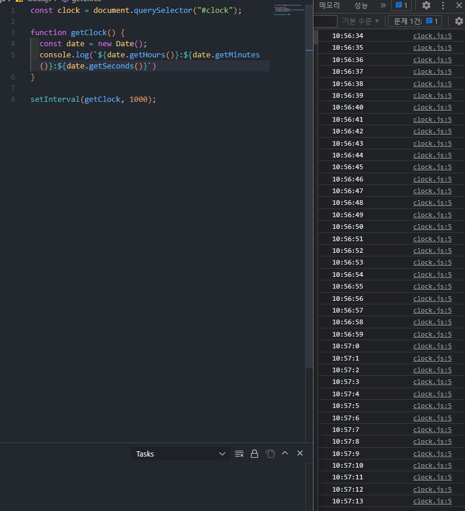Image resolution: width=465 pixels, height=511 pixels.
Task: Click the open-in-editor clipboard icon
Action: click(270, 454)
